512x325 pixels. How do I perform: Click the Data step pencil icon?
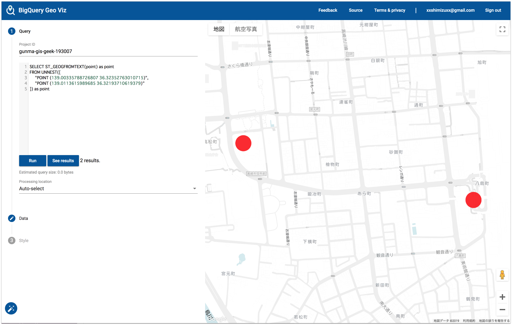(x=12, y=218)
